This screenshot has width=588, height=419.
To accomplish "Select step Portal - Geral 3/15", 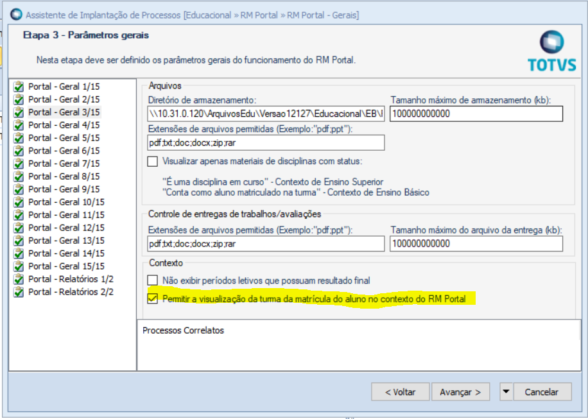I will pos(64,112).
